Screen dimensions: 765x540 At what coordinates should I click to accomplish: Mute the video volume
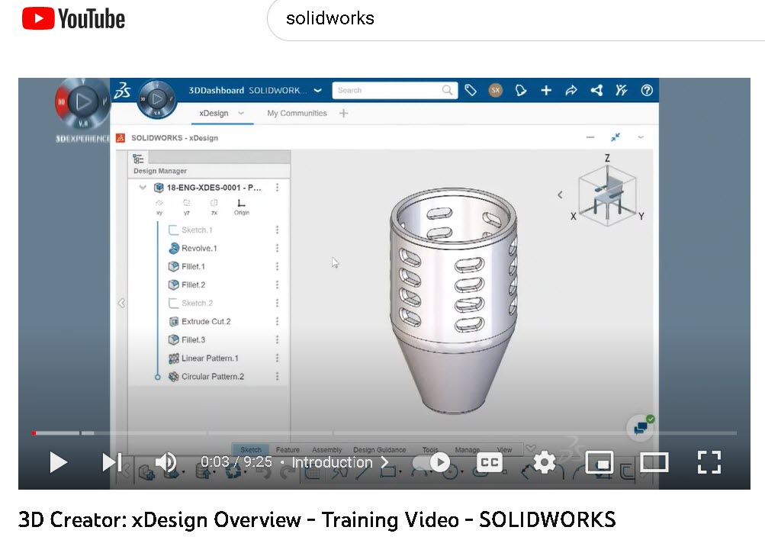[166, 461]
